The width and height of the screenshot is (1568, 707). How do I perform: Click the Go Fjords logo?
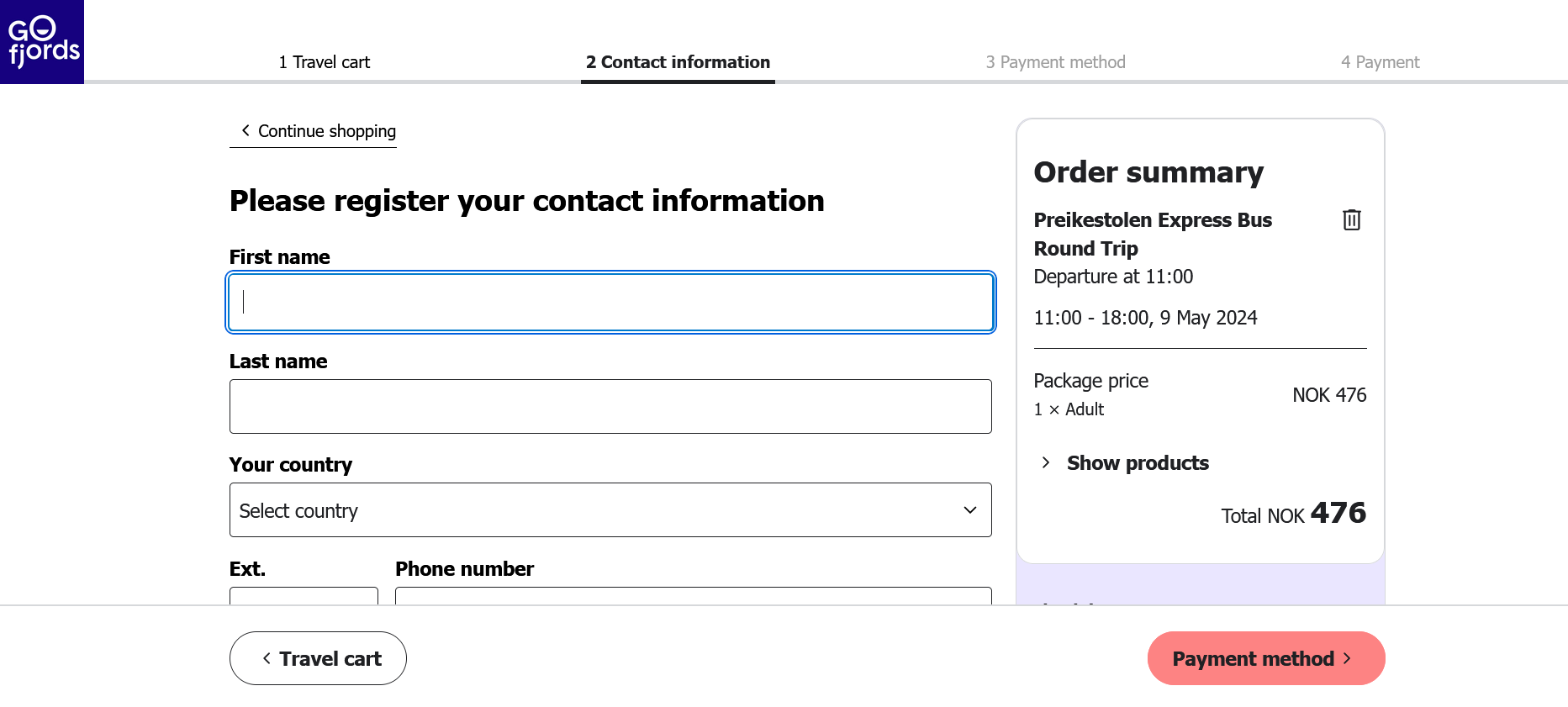42,42
